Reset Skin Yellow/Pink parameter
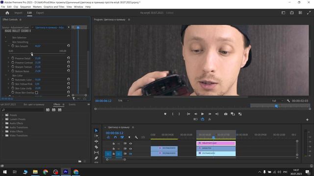Screen dimensions: 314x176 (x=69, y=84)
